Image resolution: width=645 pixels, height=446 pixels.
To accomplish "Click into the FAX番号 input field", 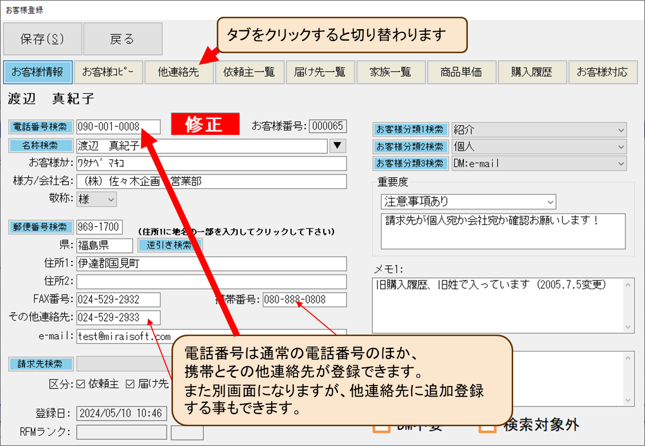I will [118, 300].
